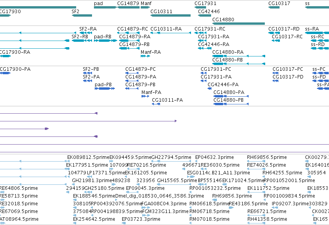329x225 pixels.
Task: Select the pad gene feature
Action: tap(105, 7)
